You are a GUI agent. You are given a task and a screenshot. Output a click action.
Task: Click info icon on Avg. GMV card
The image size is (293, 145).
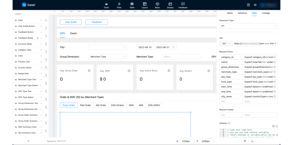click(x=129, y=71)
